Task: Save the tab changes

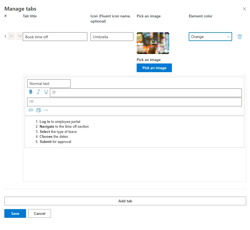Action: [x=15, y=213]
